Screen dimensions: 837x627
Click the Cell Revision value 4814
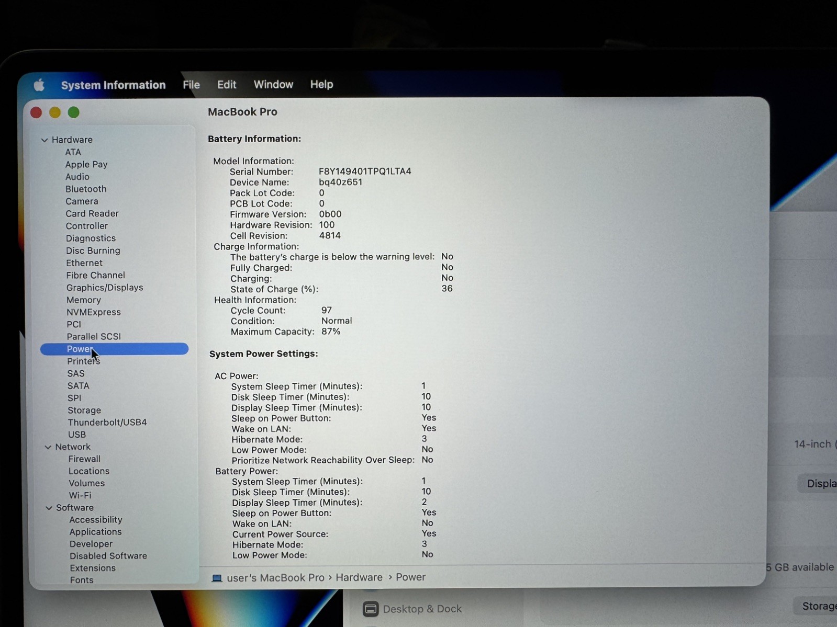[x=330, y=236]
